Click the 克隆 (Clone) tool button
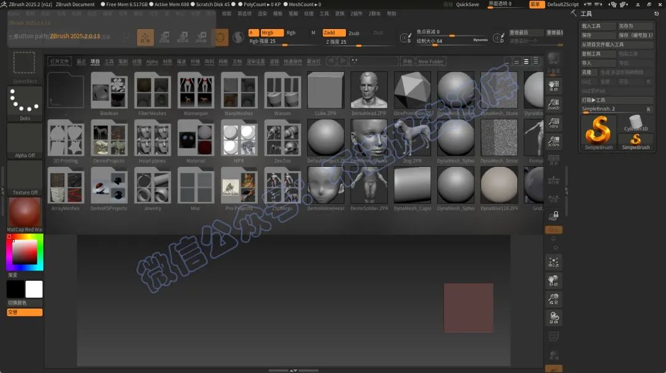 pos(589,72)
